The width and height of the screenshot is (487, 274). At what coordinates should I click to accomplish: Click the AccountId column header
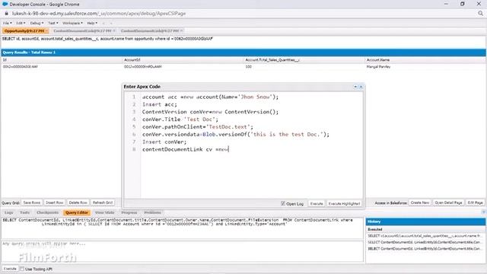[183, 60]
